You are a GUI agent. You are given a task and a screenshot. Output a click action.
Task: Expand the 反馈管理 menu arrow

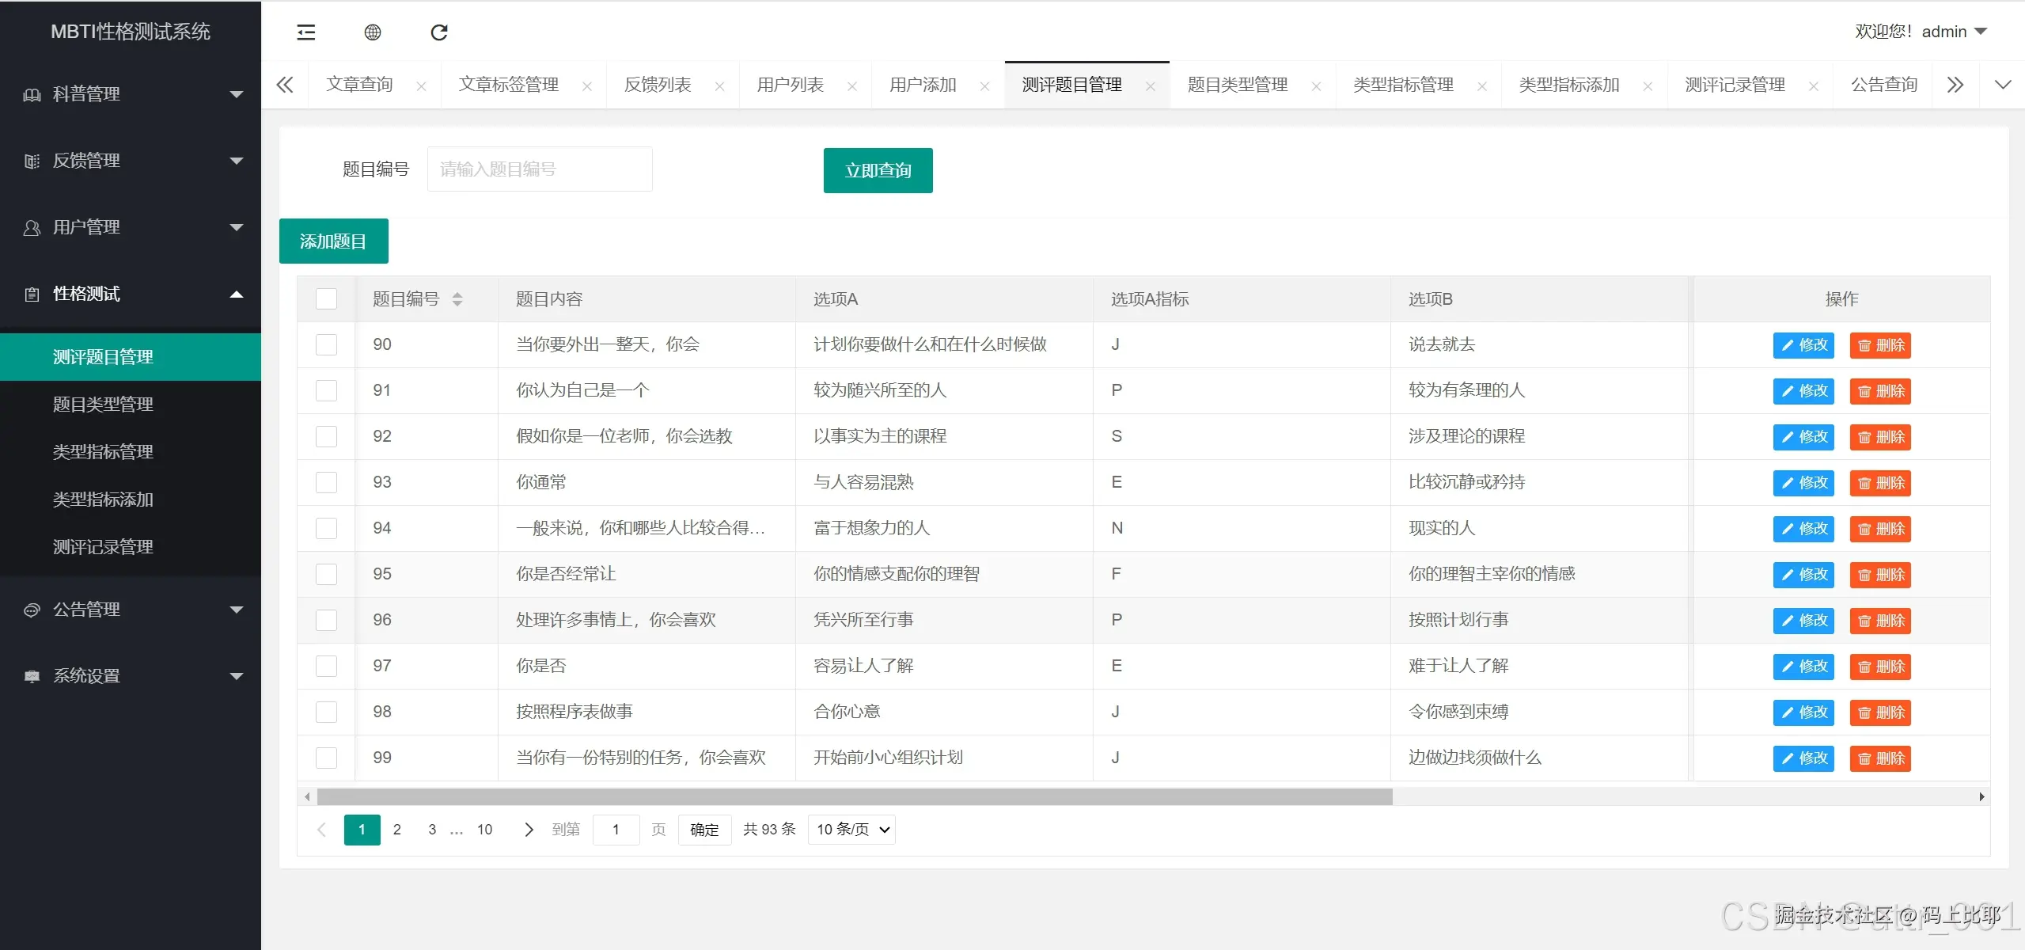pos(236,161)
